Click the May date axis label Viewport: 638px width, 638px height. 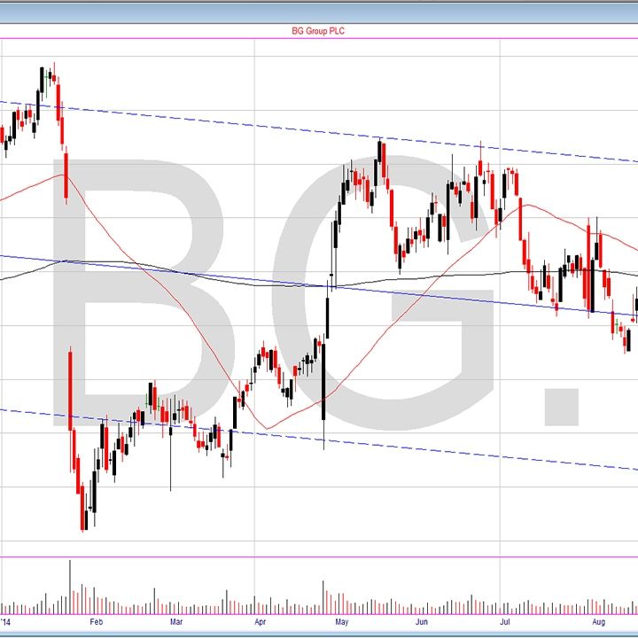point(341,622)
